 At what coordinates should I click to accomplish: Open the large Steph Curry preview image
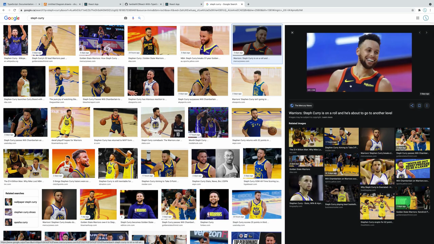359,62
